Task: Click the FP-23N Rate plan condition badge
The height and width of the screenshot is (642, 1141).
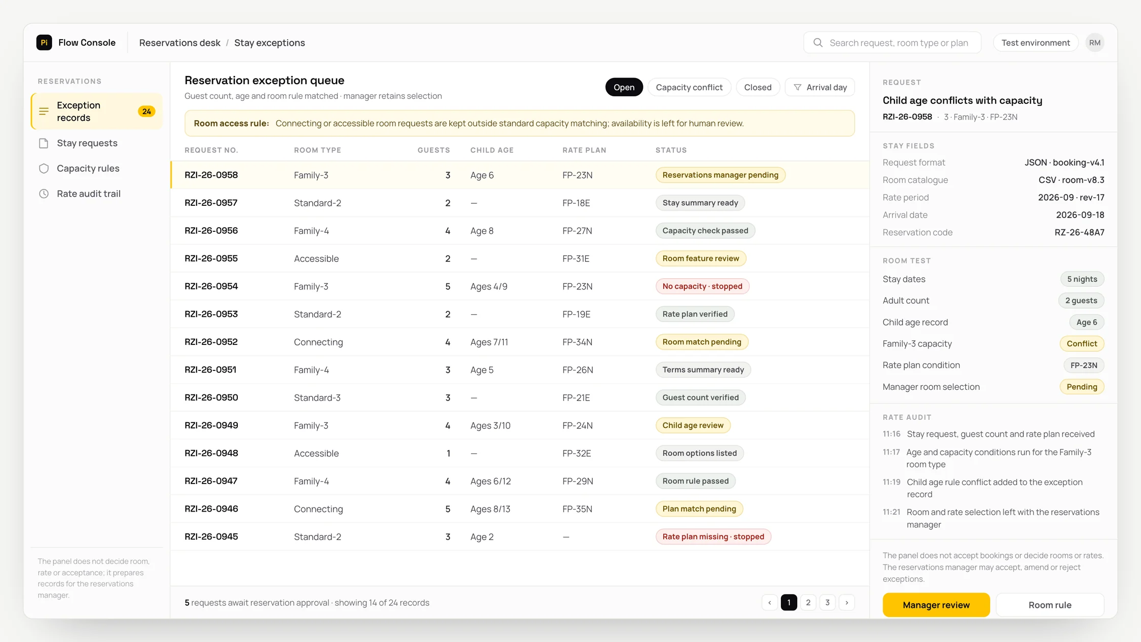Action: (x=1083, y=365)
